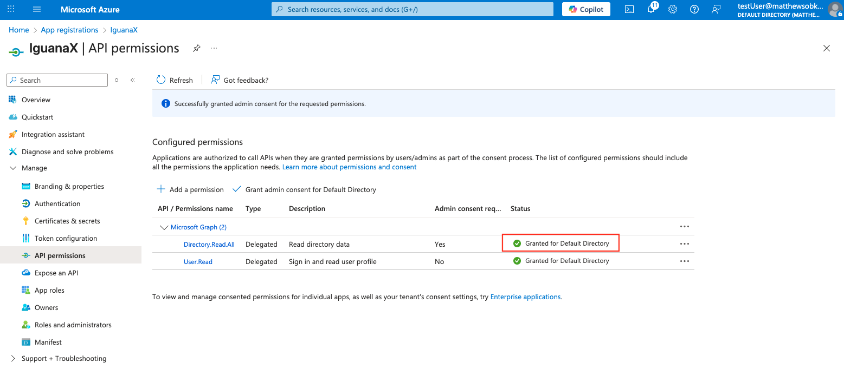Open the Authentication menu item

point(57,203)
